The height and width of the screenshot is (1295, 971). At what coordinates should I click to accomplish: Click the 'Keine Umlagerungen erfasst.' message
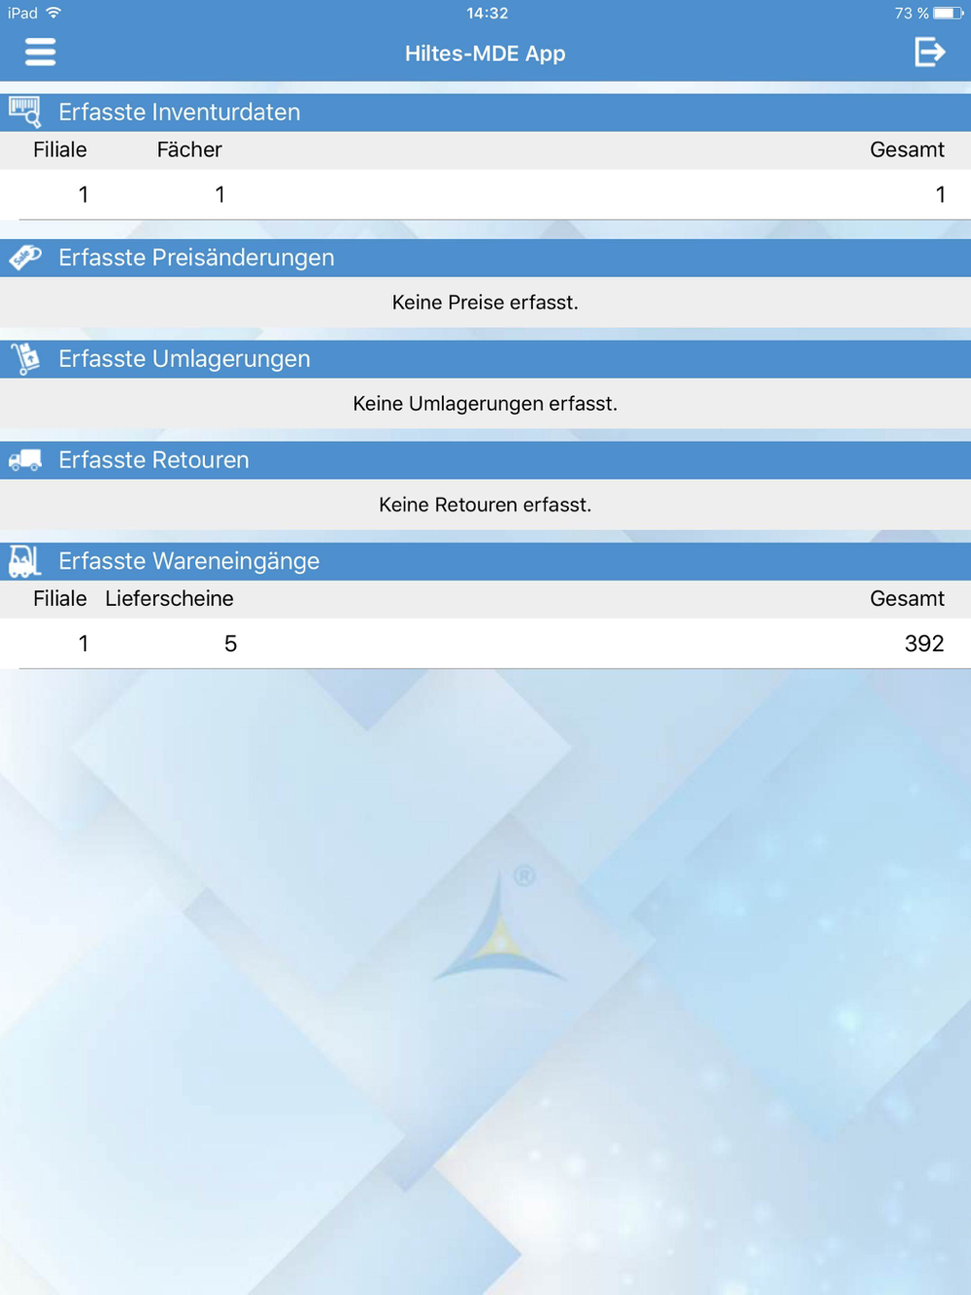point(485,404)
